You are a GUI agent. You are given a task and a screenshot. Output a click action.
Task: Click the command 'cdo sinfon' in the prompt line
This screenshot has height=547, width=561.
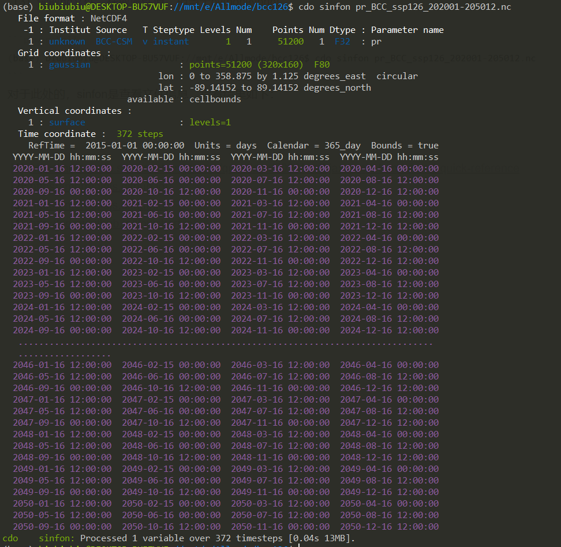coord(324,7)
